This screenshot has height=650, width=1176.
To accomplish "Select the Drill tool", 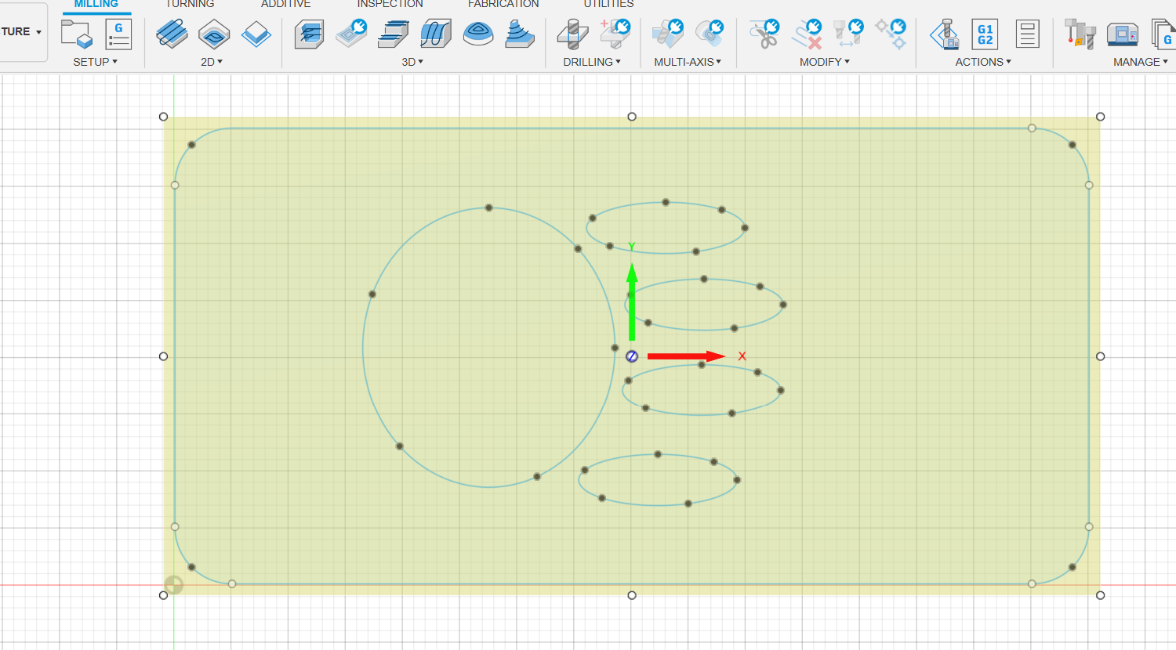I will point(573,34).
